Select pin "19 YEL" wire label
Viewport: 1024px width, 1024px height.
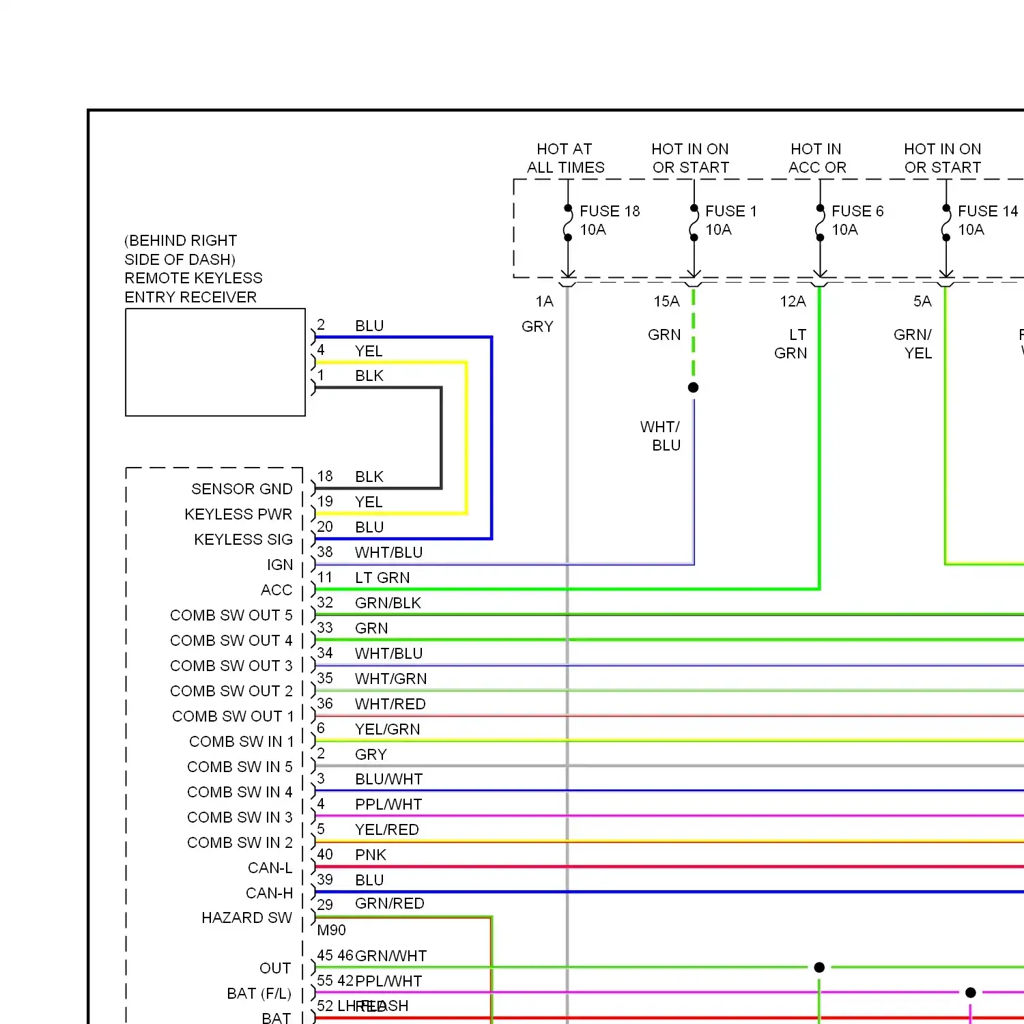350,502
